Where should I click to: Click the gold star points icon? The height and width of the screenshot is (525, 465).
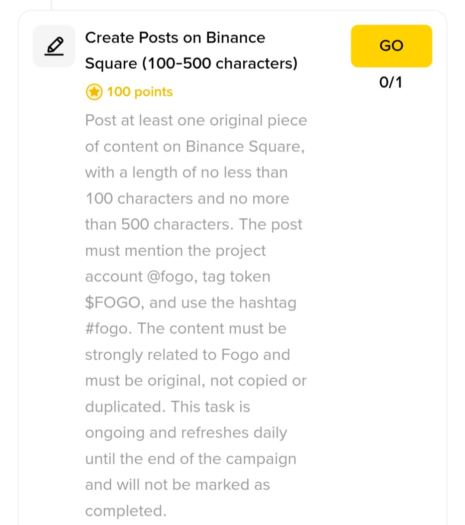(94, 92)
